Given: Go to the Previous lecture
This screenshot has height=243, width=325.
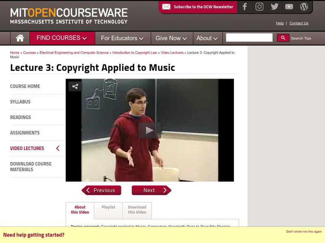Looking at the screenshot, I should pyautogui.click(x=101, y=190).
